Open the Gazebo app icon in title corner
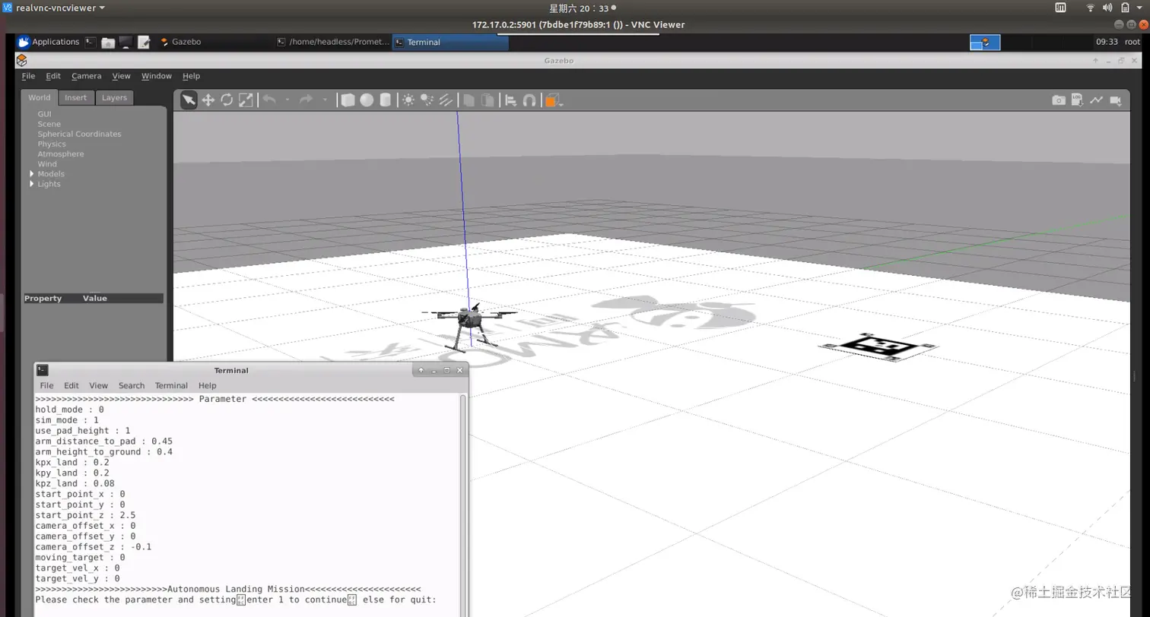Screen dimensions: 1150x617 [22, 60]
